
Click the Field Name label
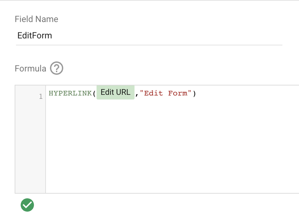pyautogui.click(x=36, y=19)
